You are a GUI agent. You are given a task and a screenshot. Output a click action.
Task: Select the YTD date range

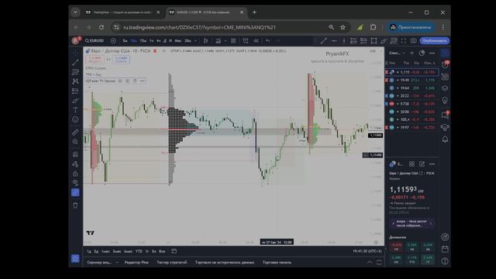pyautogui.click(x=139, y=251)
